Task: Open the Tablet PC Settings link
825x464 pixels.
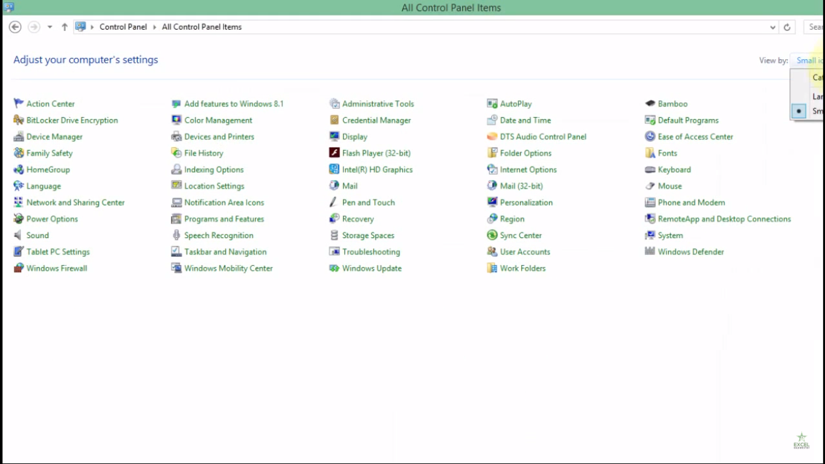Action: tap(58, 252)
